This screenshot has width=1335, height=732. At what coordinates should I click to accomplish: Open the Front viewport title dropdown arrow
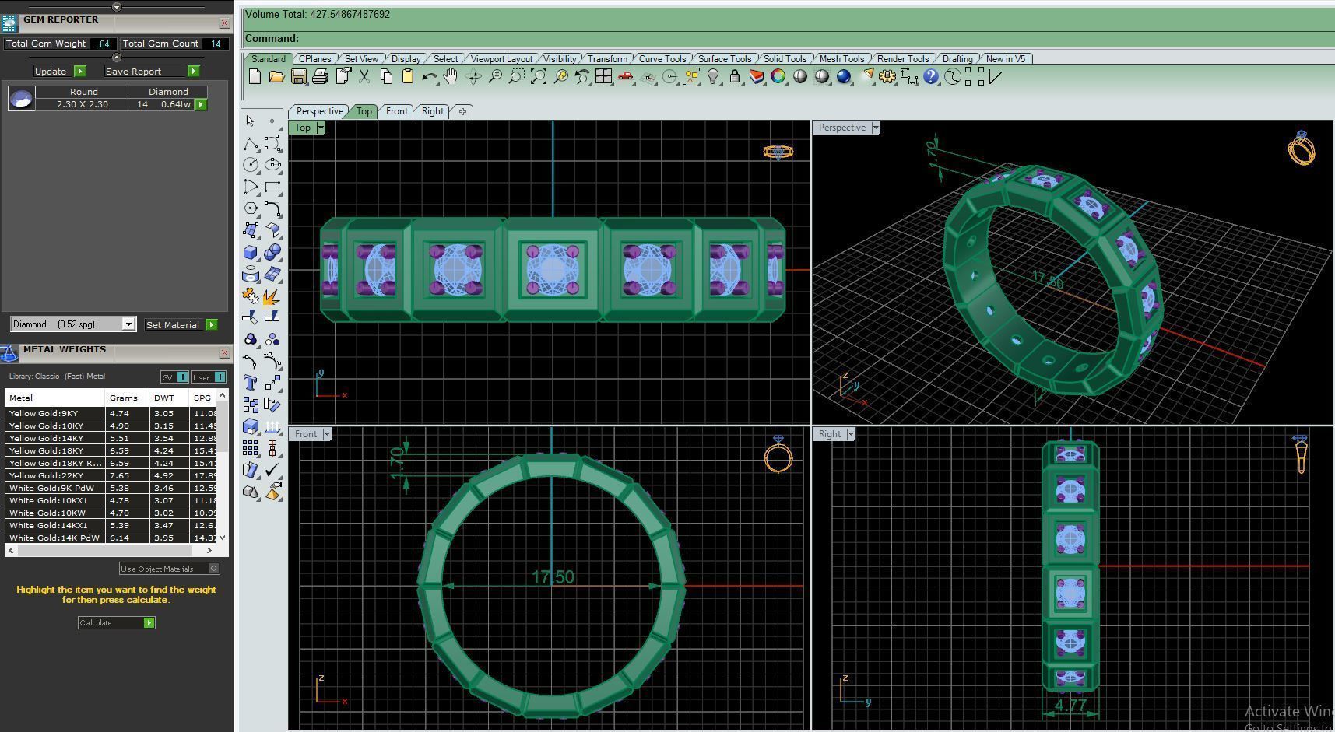tap(327, 434)
